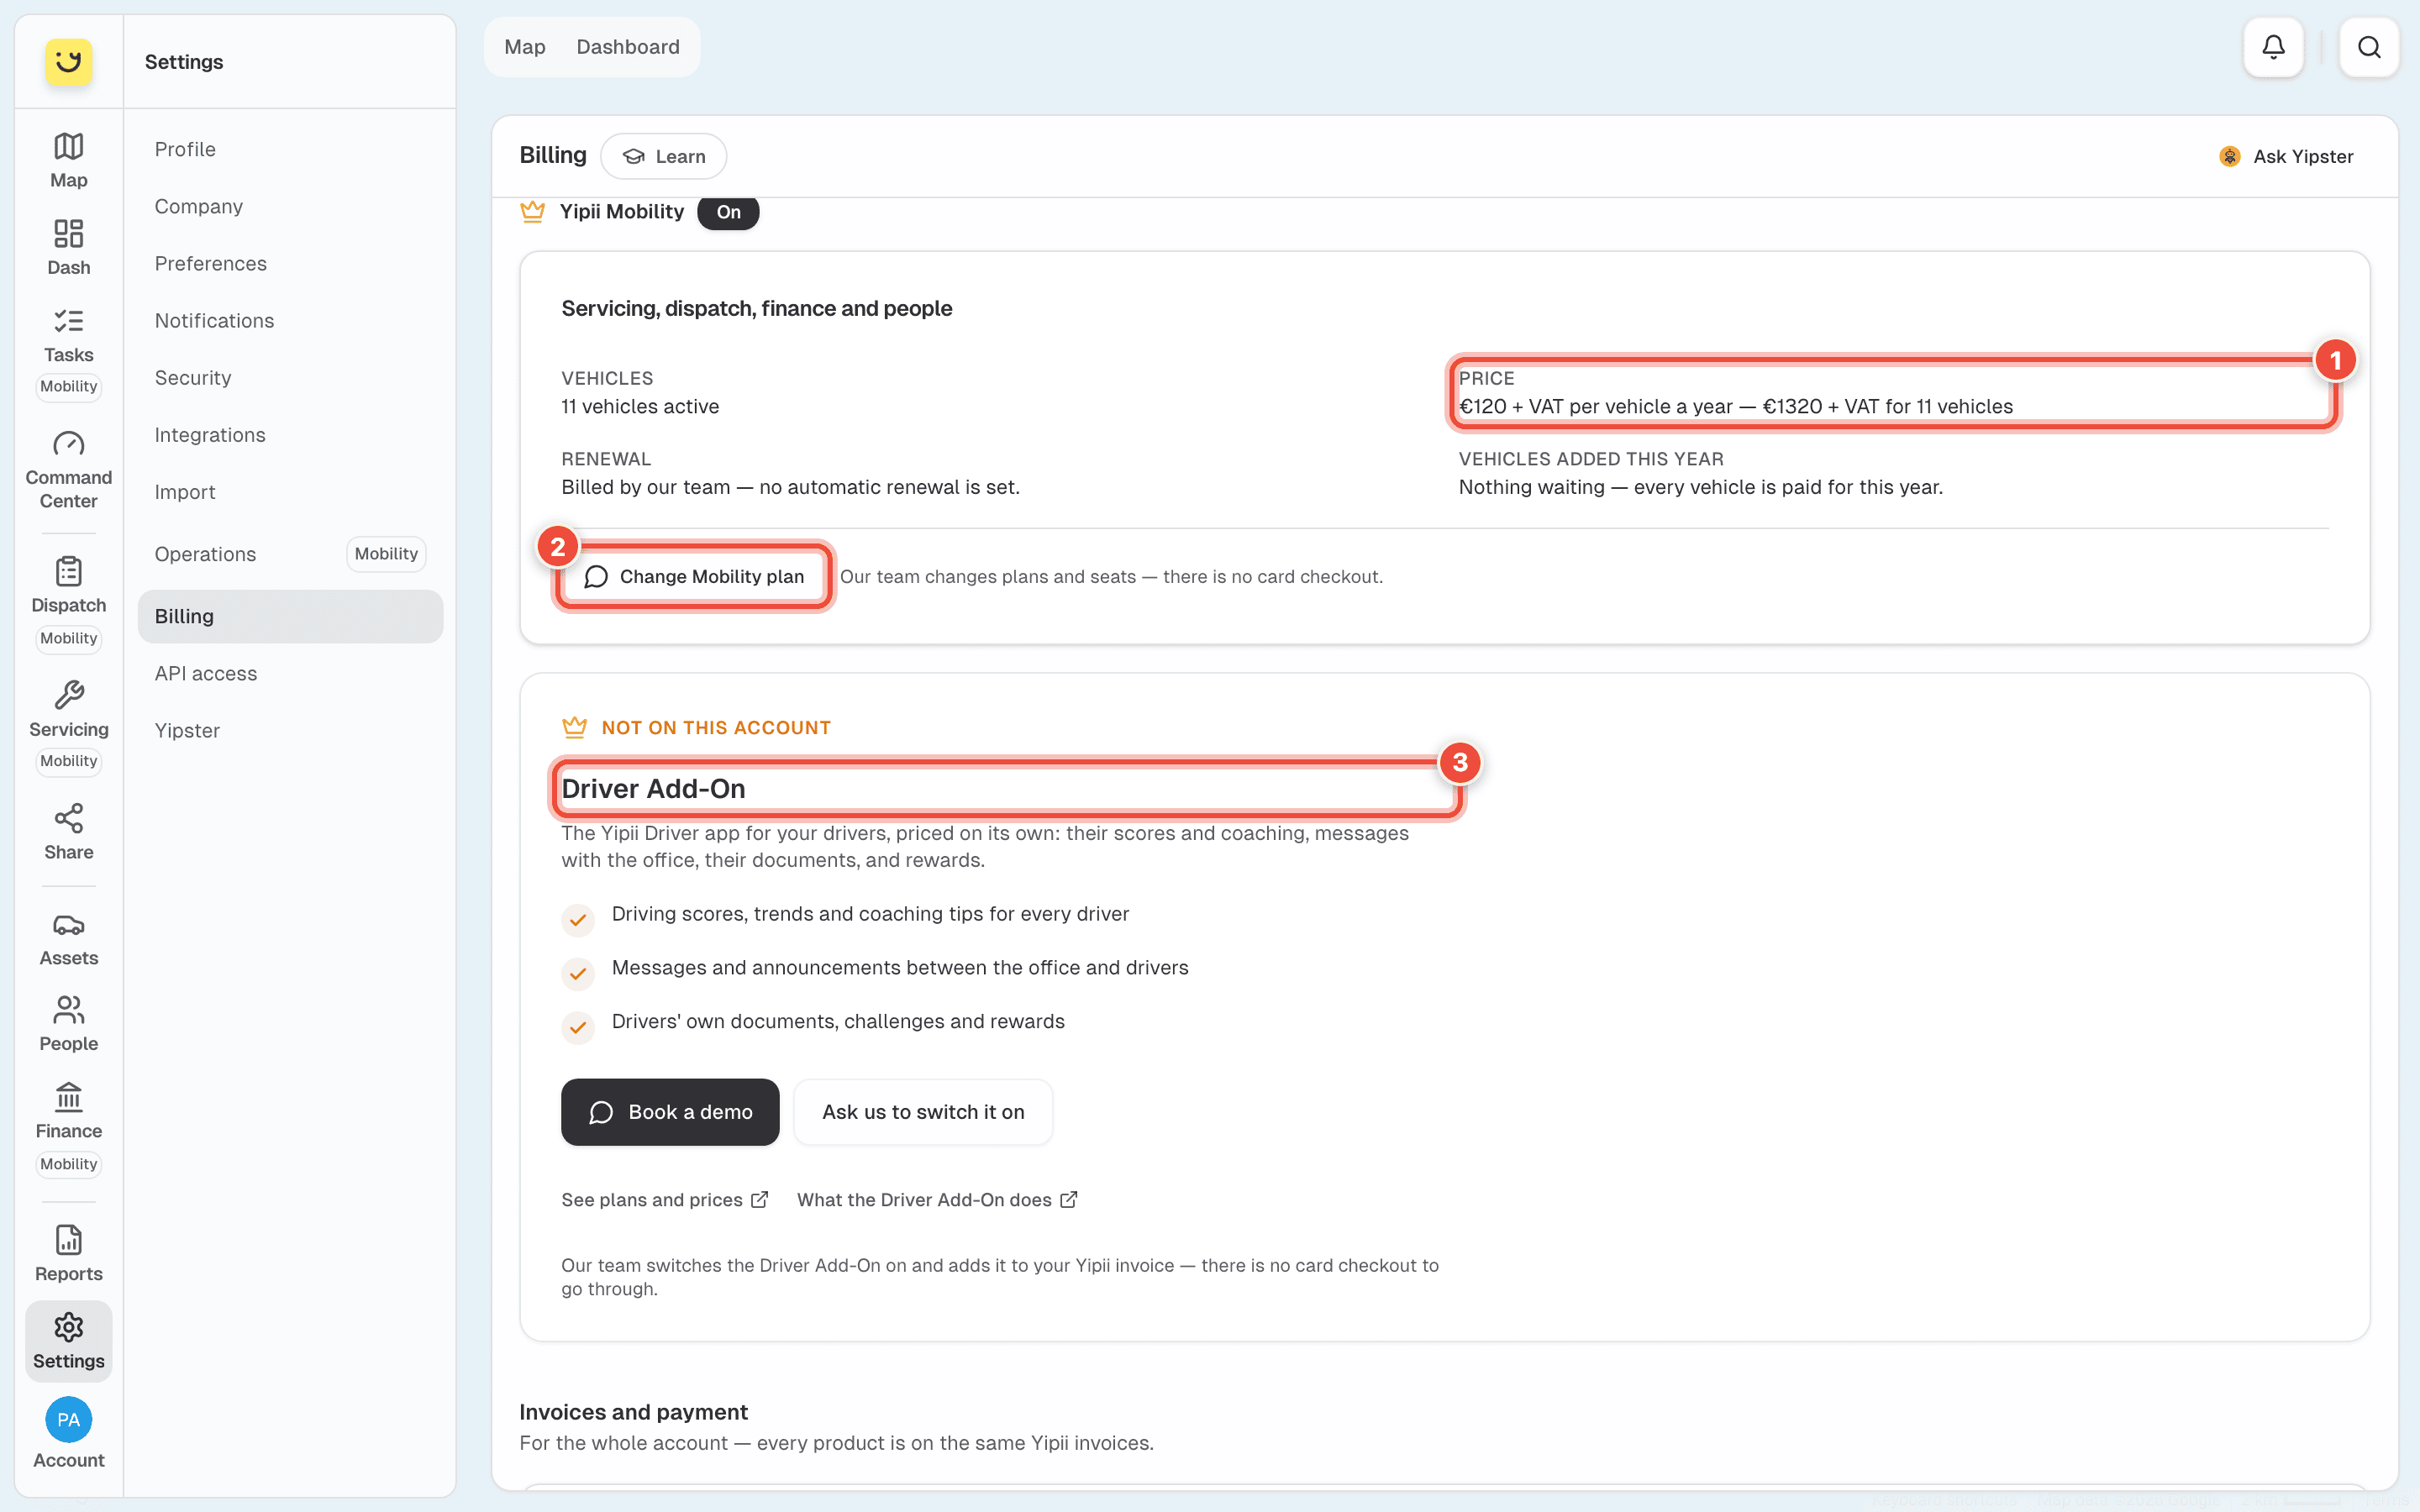
Task: Click the Invoices and payment heading
Action: (633, 1412)
